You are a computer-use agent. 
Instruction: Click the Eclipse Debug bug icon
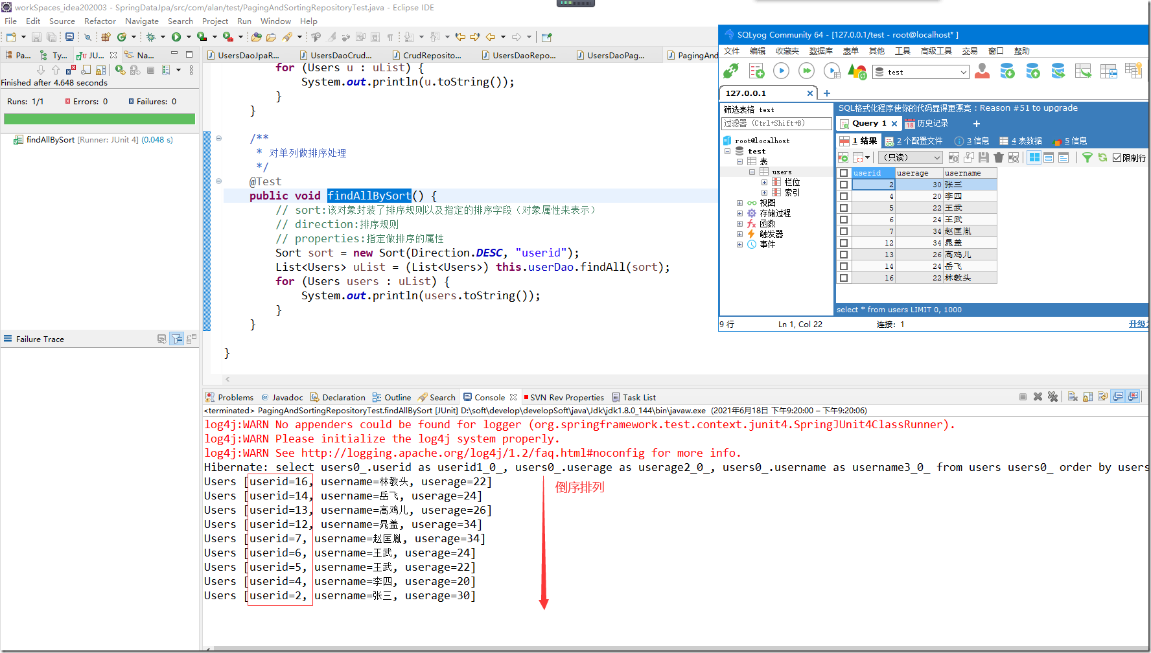tap(150, 37)
